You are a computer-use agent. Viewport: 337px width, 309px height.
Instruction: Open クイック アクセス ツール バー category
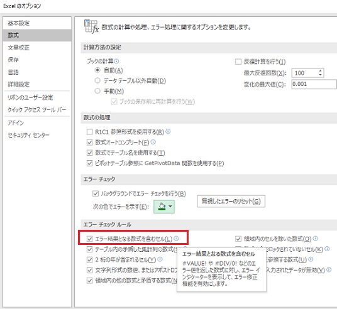[37, 110]
